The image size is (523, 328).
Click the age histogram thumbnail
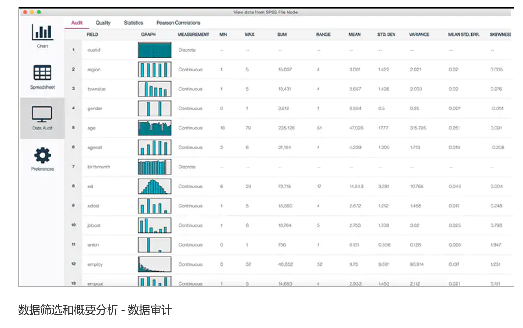[154, 128]
